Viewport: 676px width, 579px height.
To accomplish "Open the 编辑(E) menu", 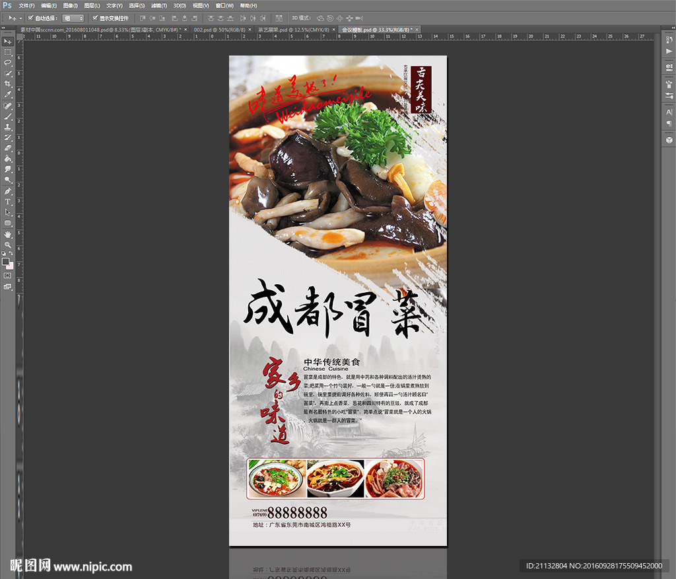I will [x=49, y=5].
